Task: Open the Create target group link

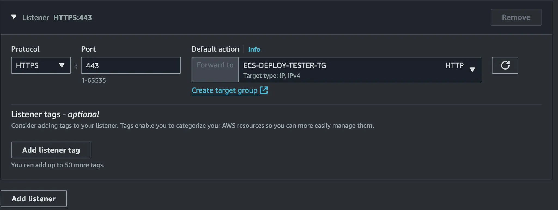Action: 225,90
